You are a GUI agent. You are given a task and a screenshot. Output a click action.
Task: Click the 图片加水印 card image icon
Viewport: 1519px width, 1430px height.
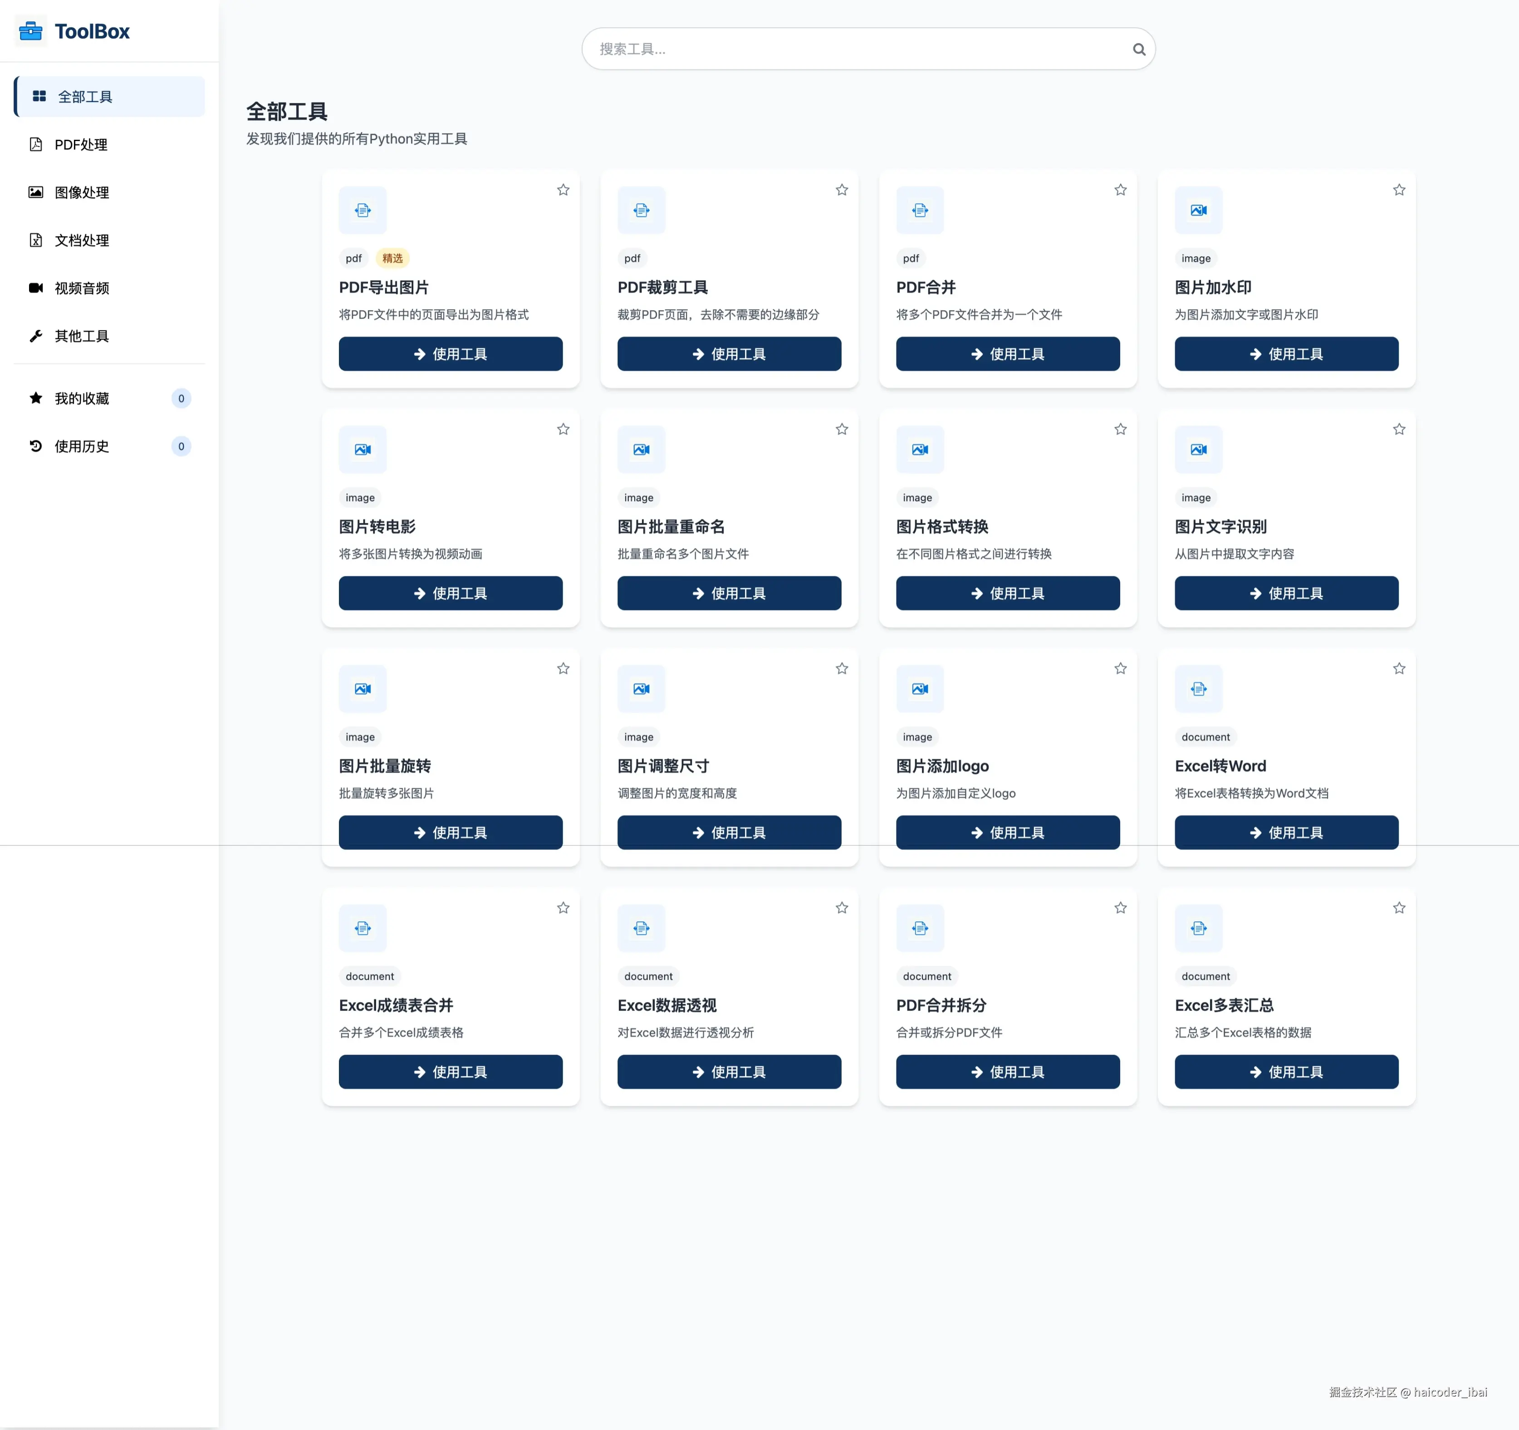pos(1198,210)
